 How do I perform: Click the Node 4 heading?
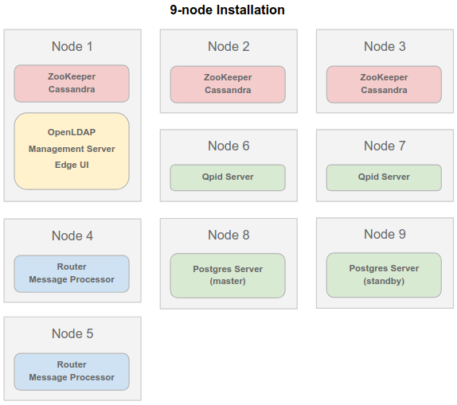click(x=72, y=236)
